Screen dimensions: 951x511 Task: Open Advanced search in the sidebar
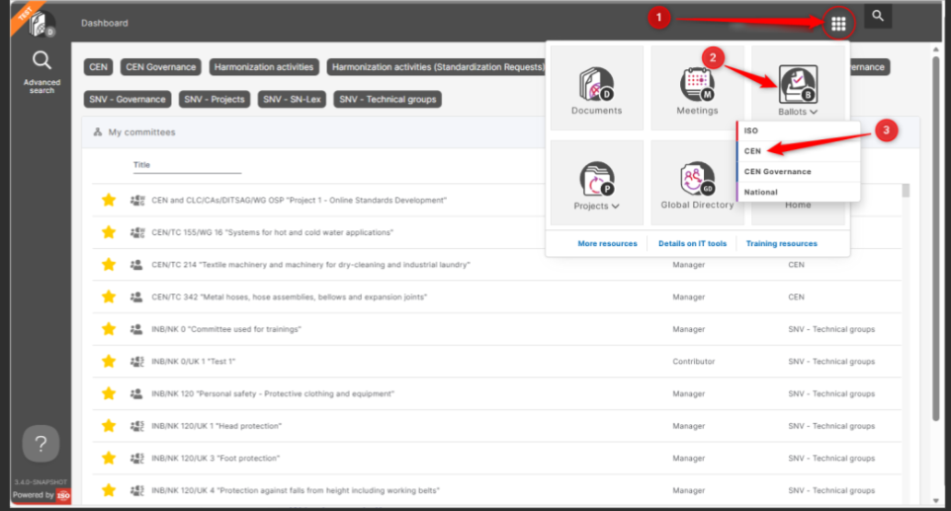click(x=42, y=72)
